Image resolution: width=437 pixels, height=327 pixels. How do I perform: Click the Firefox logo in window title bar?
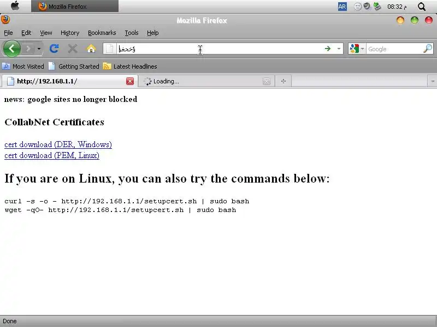(5, 20)
